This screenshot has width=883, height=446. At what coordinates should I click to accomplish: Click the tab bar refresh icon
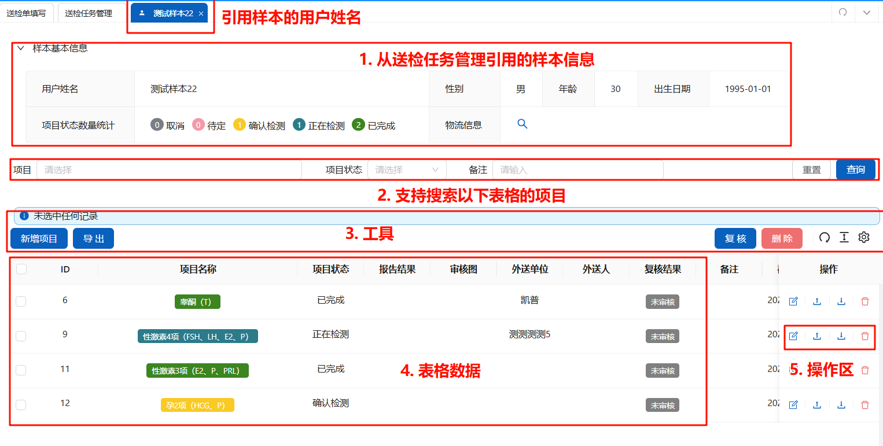pyautogui.click(x=843, y=12)
